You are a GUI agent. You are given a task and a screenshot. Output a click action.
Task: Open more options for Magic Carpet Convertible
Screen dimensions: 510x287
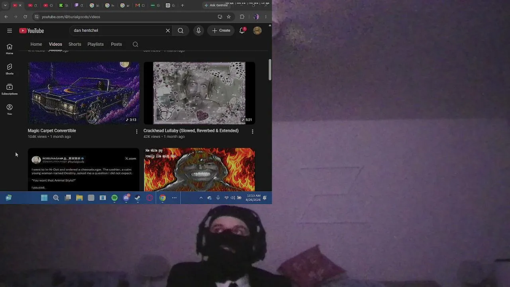coord(137,132)
